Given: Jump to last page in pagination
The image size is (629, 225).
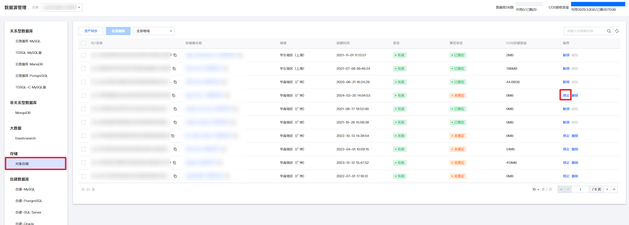Looking at the screenshot, I should point(614,189).
